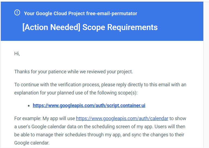Click the final 'Google calendar.' line
The height and width of the screenshot is (148, 209).
click(x=32, y=143)
